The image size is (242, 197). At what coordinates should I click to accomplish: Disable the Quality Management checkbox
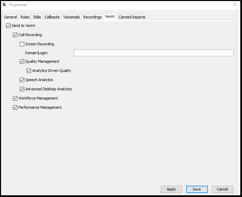(22, 62)
